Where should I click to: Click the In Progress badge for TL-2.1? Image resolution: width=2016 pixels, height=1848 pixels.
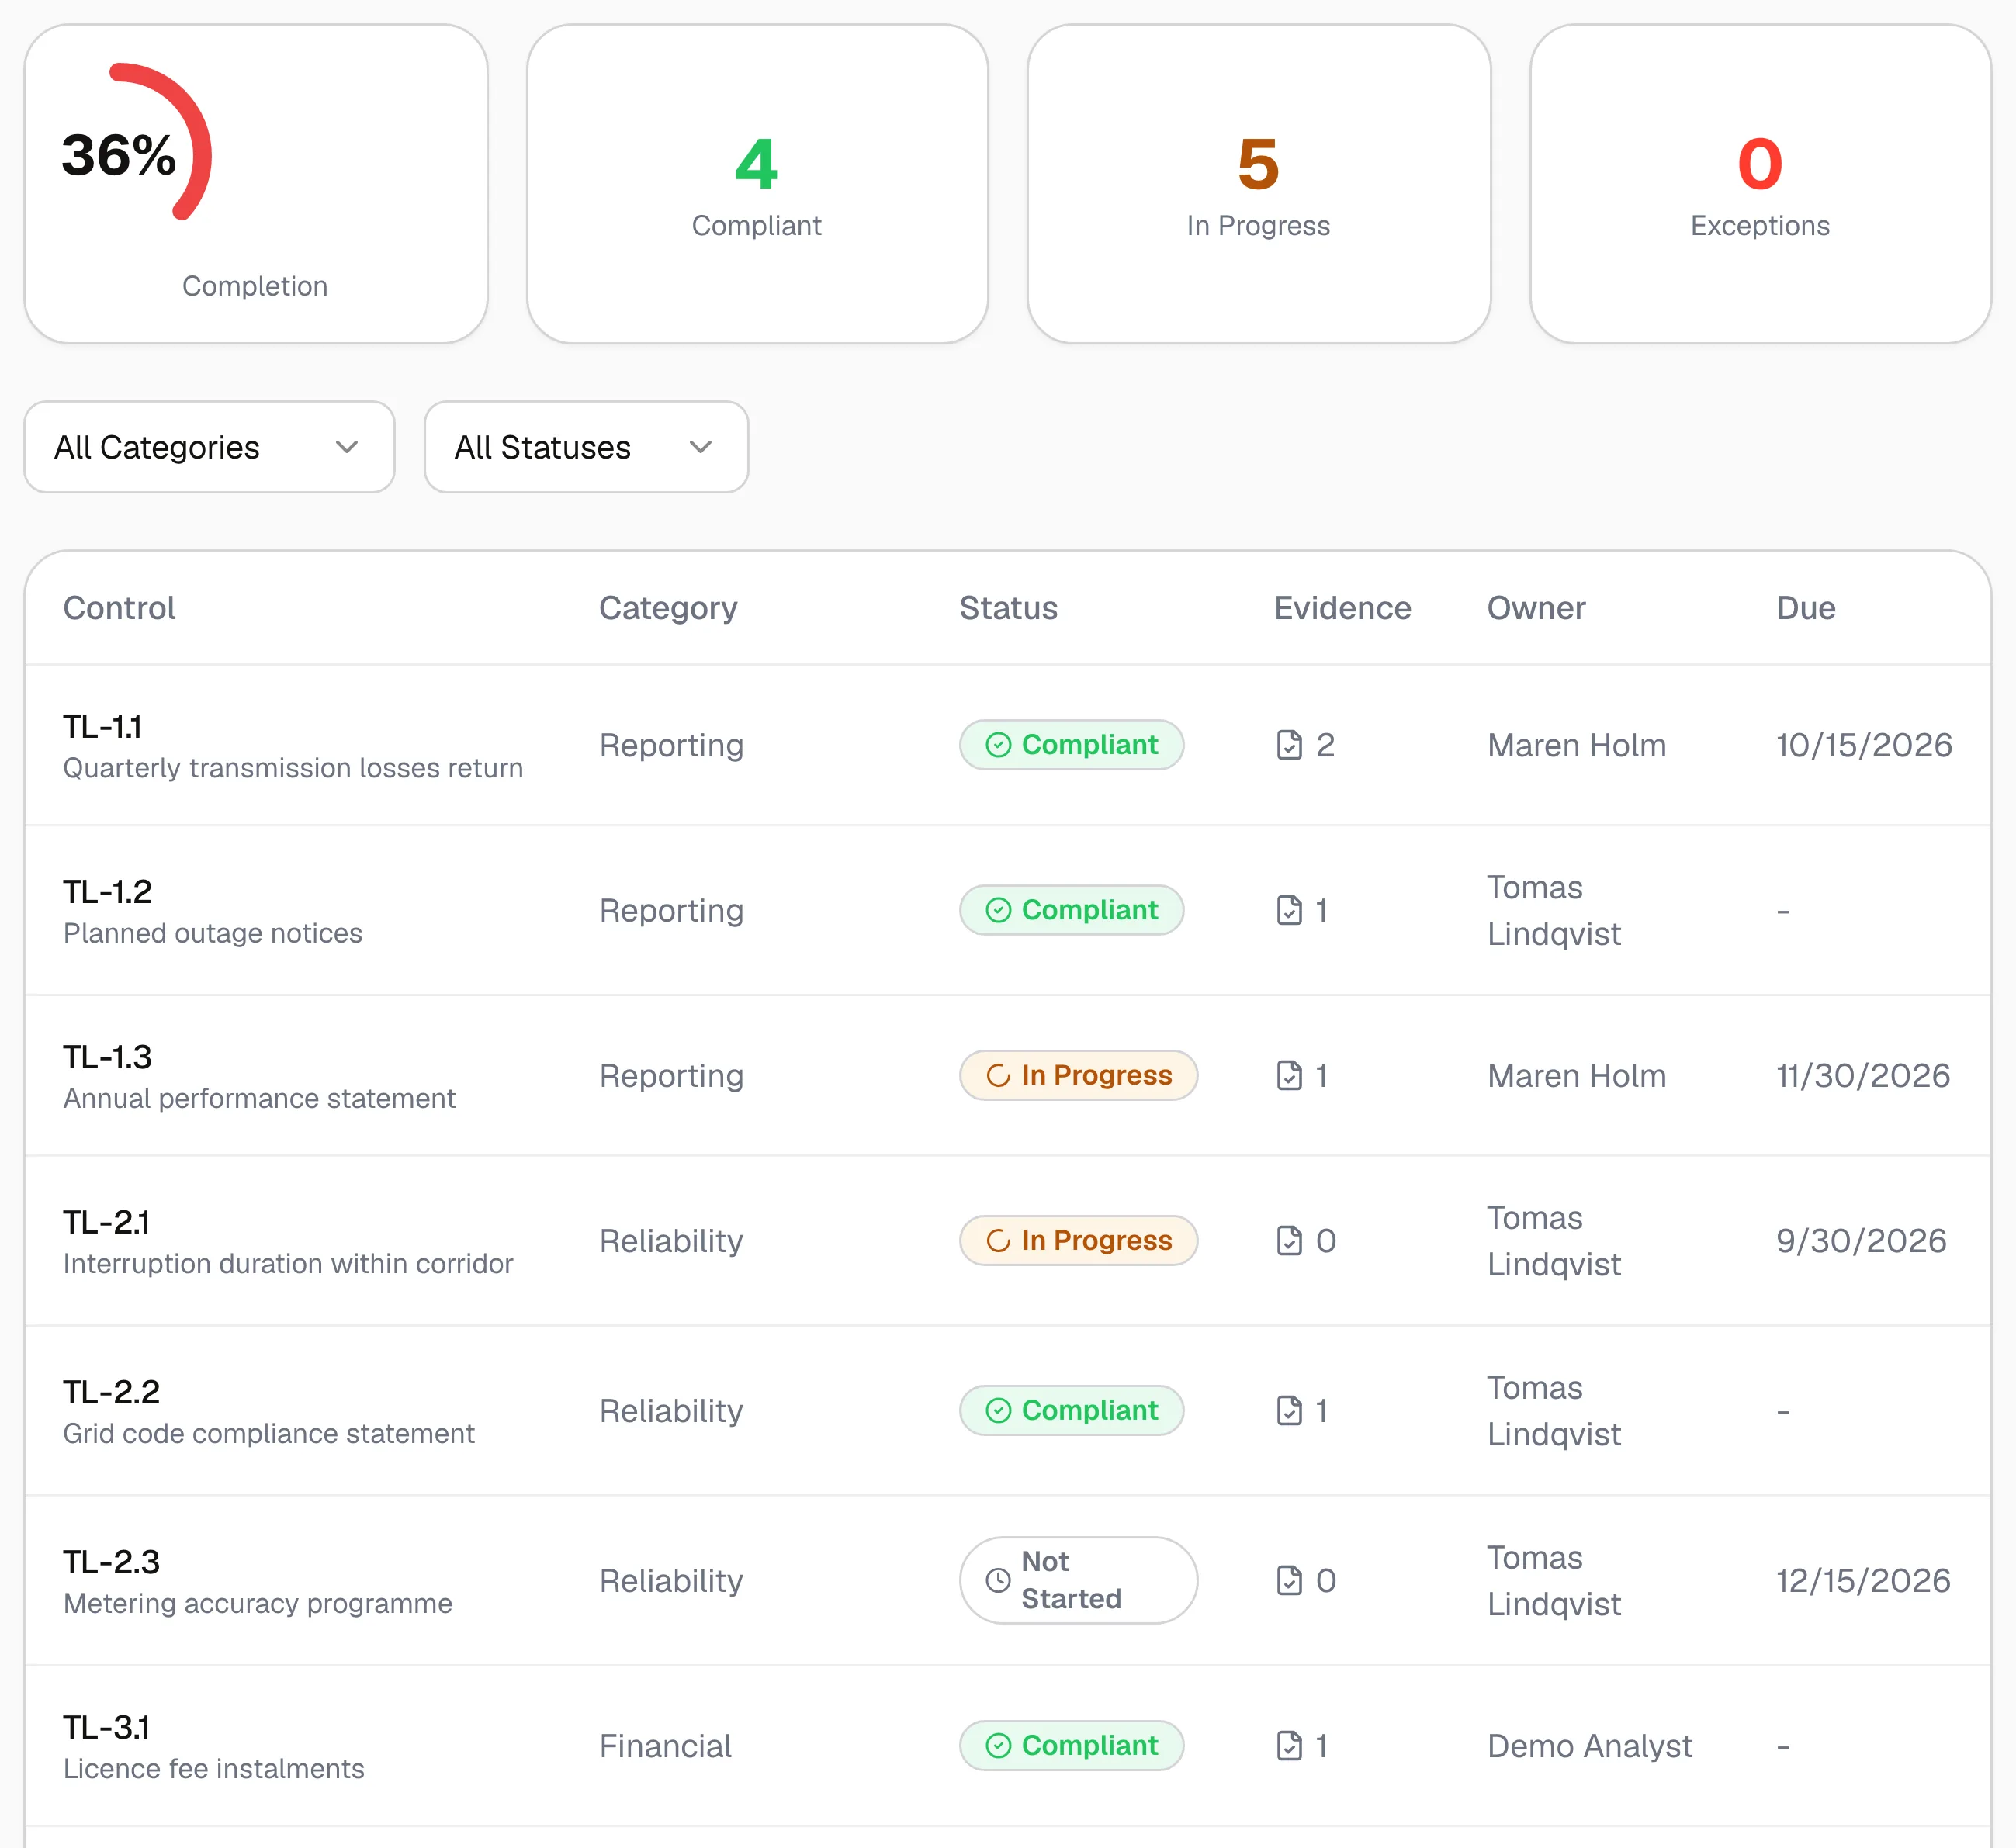tap(1078, 1240)
